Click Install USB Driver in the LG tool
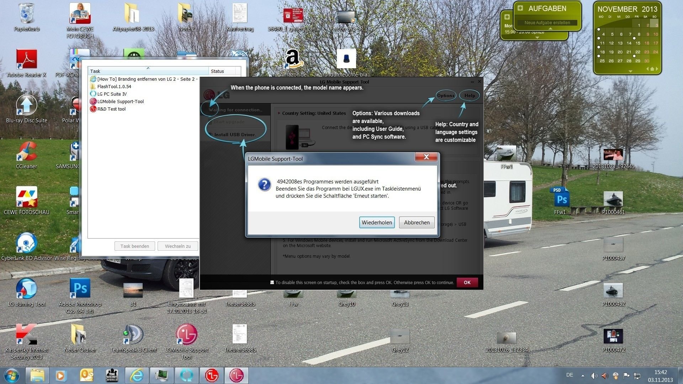683x384 pixels. 235,134
